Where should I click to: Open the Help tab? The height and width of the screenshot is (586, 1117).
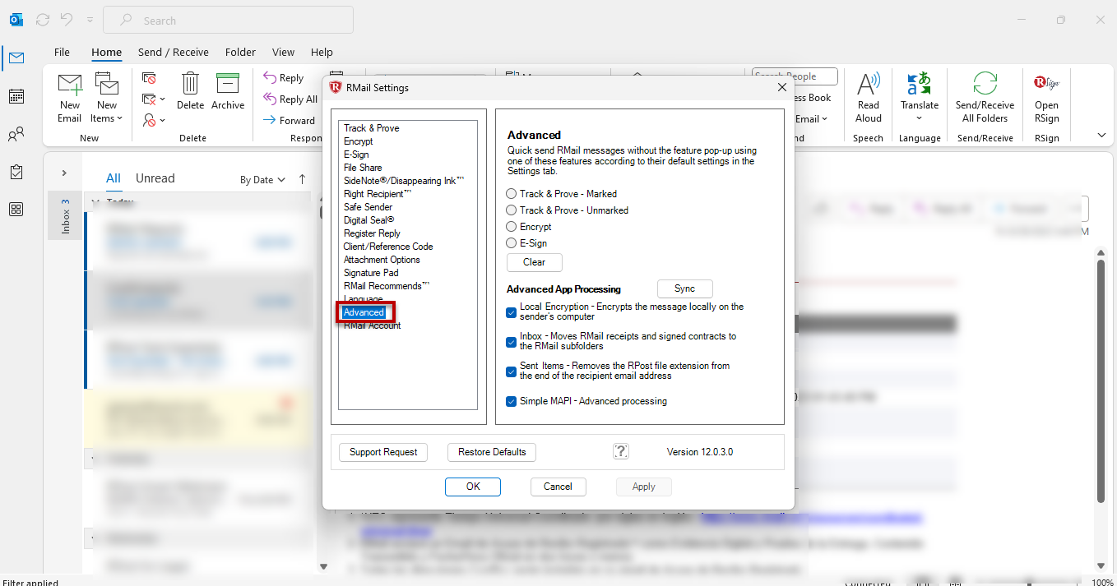click(322, 52)
